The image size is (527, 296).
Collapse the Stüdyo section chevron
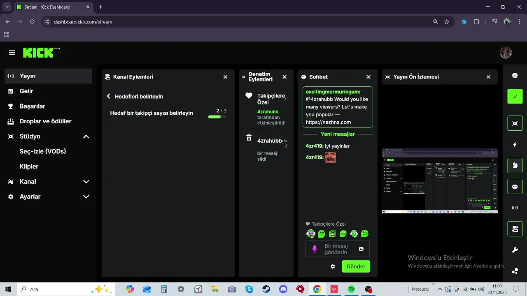click(86, 136)
